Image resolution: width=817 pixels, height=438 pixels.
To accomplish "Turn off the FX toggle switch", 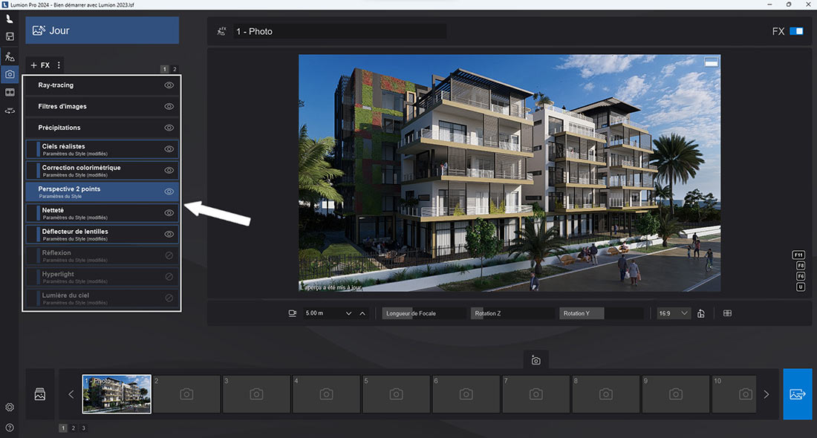I will [x=796, y=32].
